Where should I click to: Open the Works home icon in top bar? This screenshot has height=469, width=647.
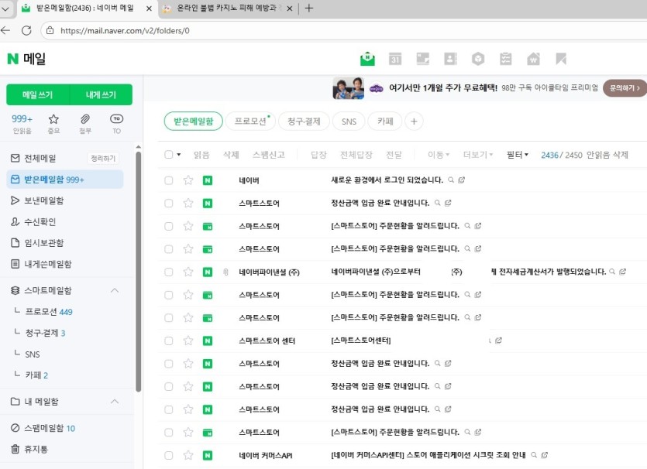coord(533,59)
